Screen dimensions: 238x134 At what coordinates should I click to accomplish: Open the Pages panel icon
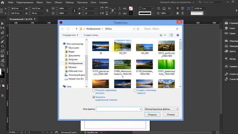226,23
